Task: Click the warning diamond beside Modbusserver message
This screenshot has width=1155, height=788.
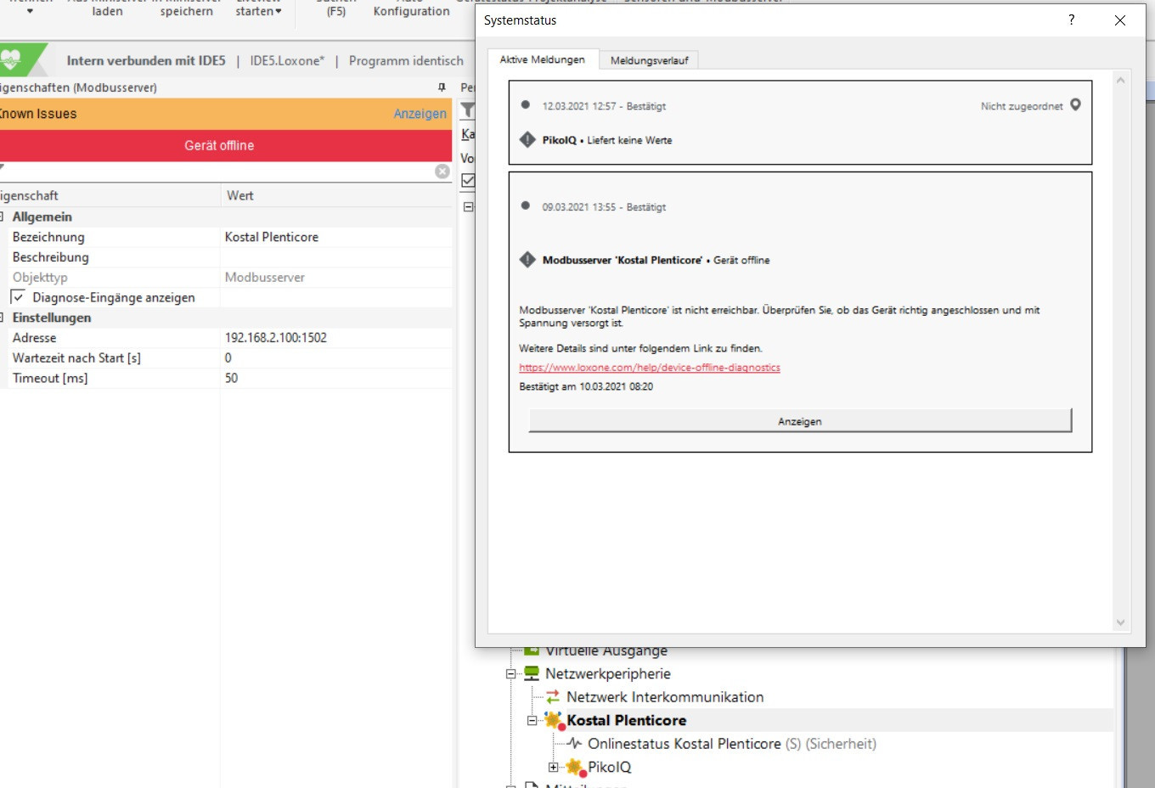Action: 527,260
